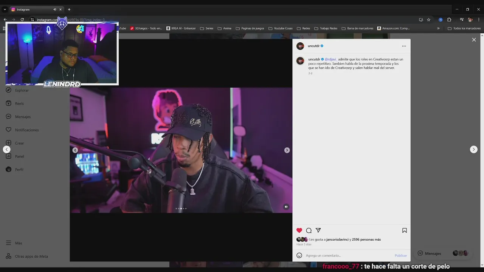Toggle video sound with speaker icon
The height and width of the screenshot is (272, 484).
pyautogui.click(x=286, y=207)
